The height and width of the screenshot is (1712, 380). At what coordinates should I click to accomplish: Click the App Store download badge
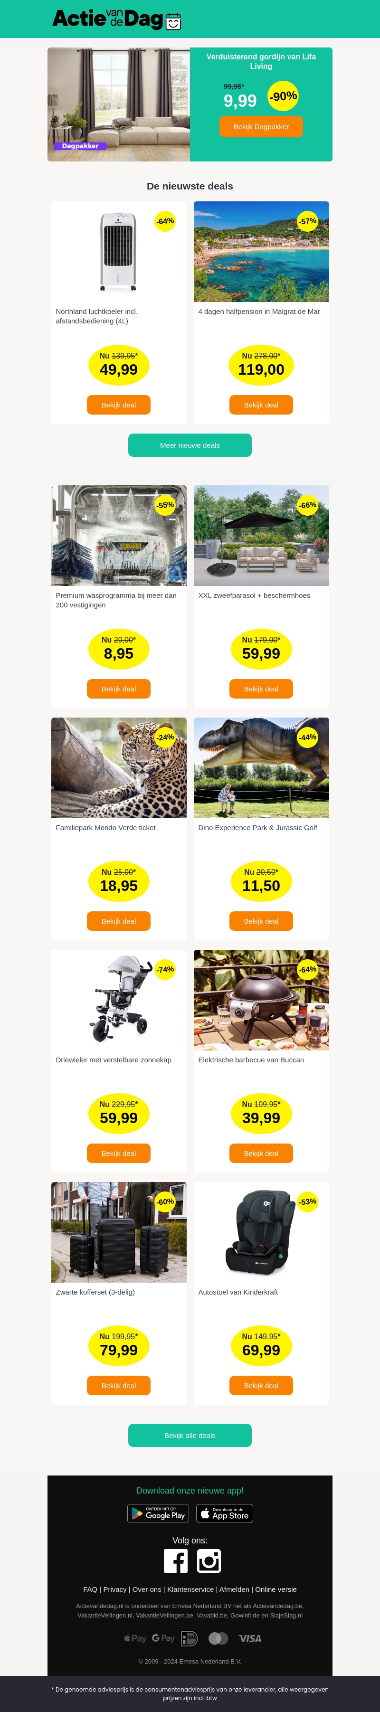point(225,1513)
